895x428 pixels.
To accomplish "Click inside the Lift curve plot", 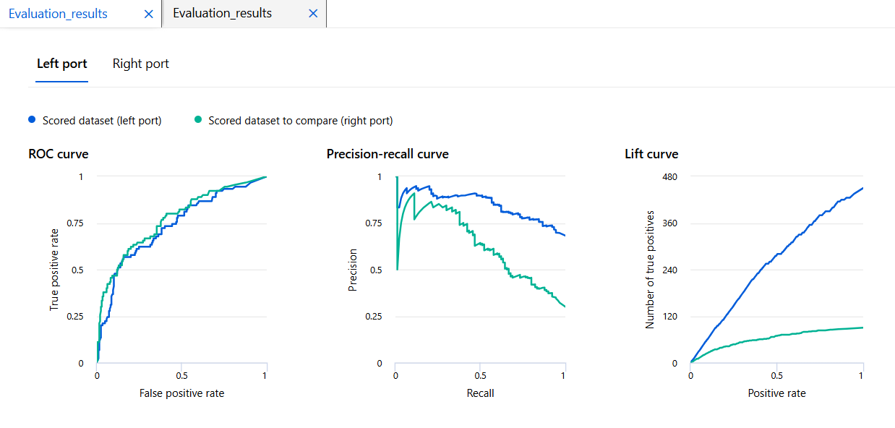I will [x=776, y=289].
